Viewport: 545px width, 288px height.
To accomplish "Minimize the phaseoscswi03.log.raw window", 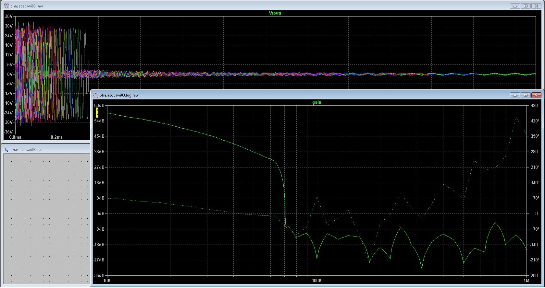I will point(515,95).
